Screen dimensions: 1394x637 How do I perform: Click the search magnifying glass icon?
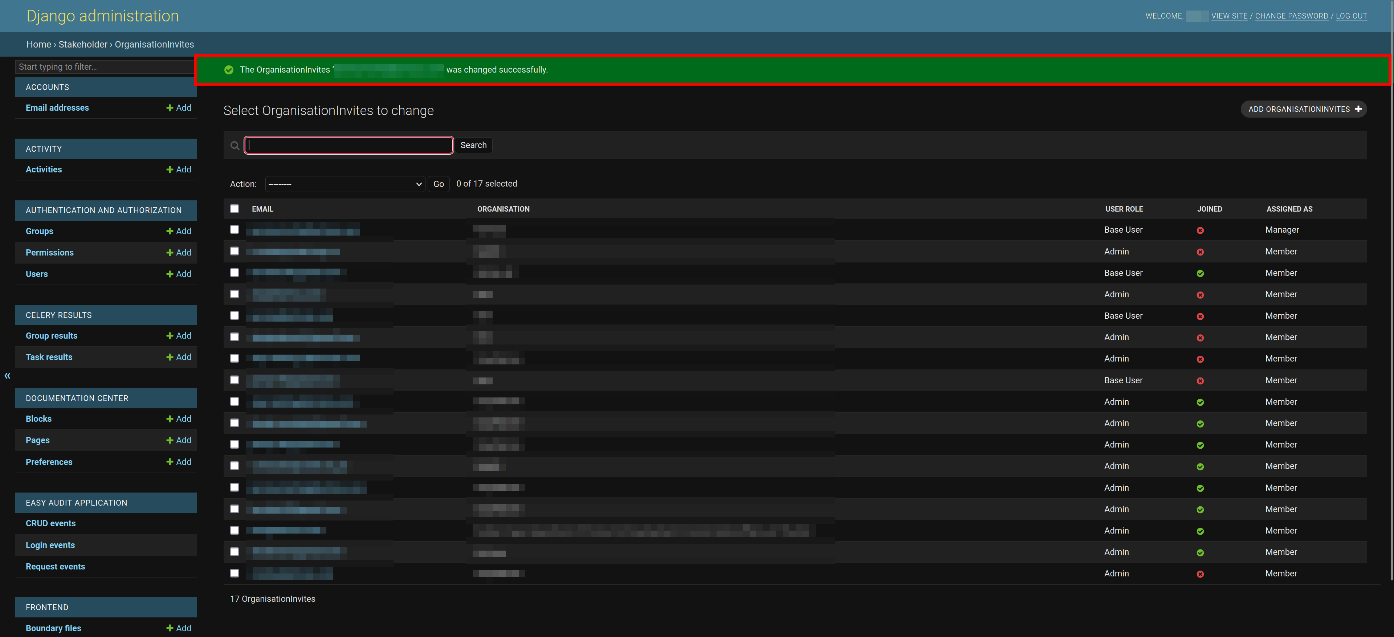pos(235,145)
